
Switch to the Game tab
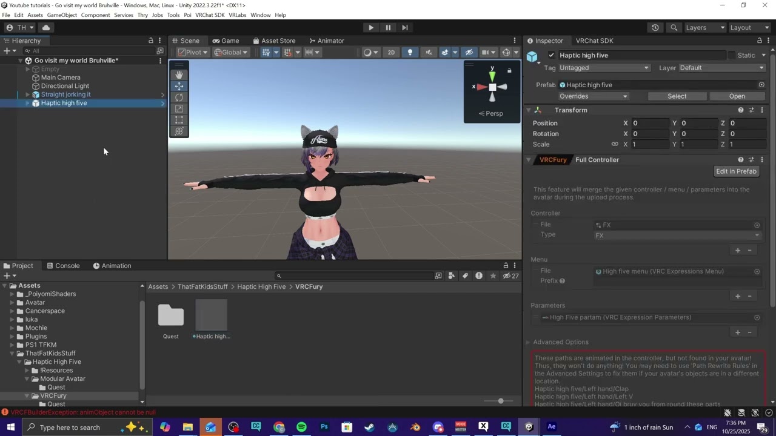click(225, 41)
